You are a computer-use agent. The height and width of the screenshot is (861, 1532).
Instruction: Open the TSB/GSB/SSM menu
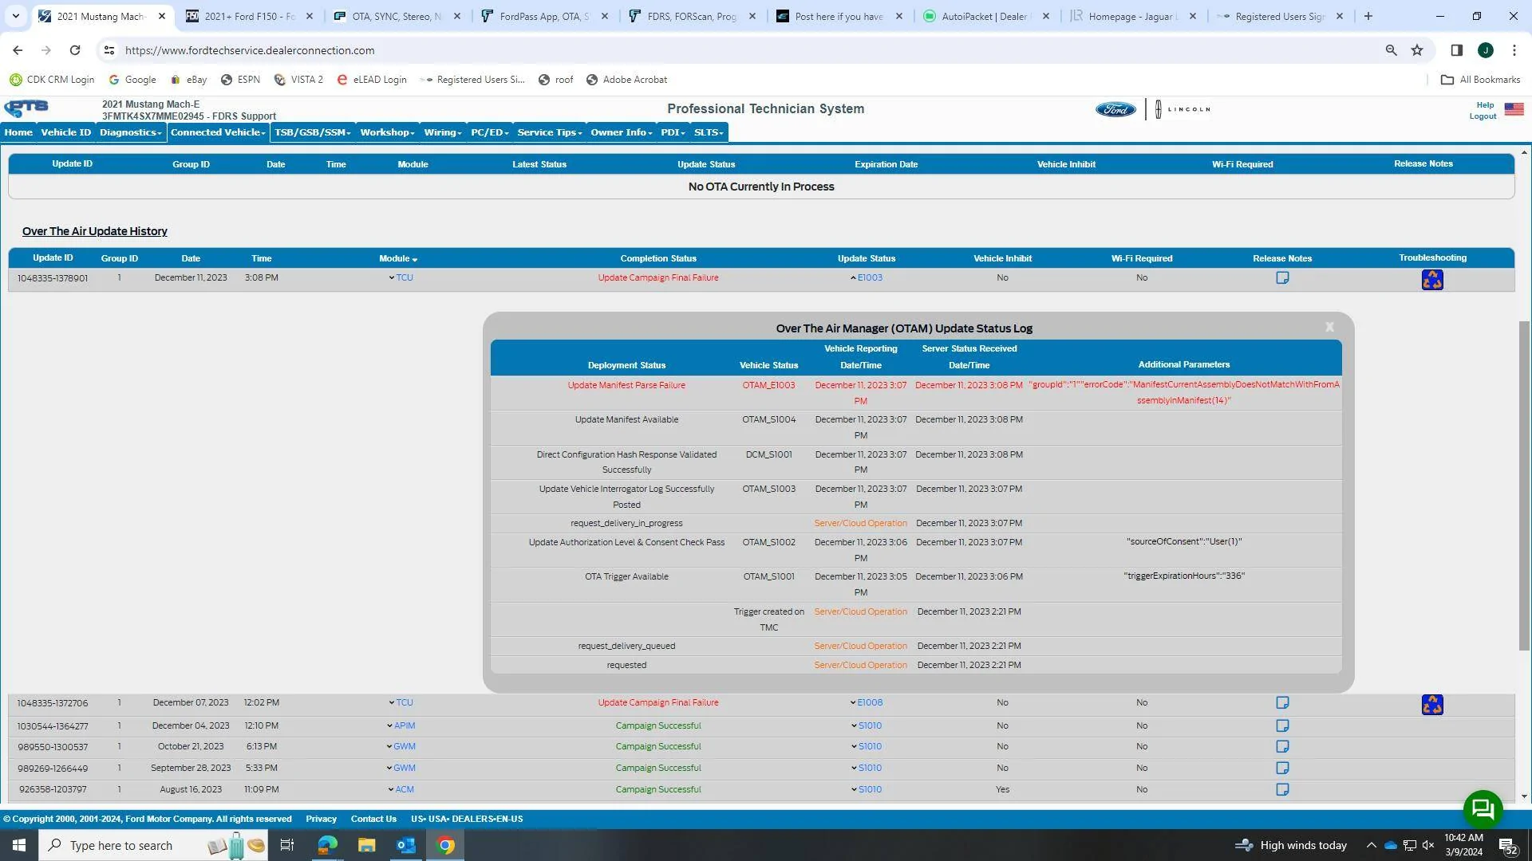point(313,132)
